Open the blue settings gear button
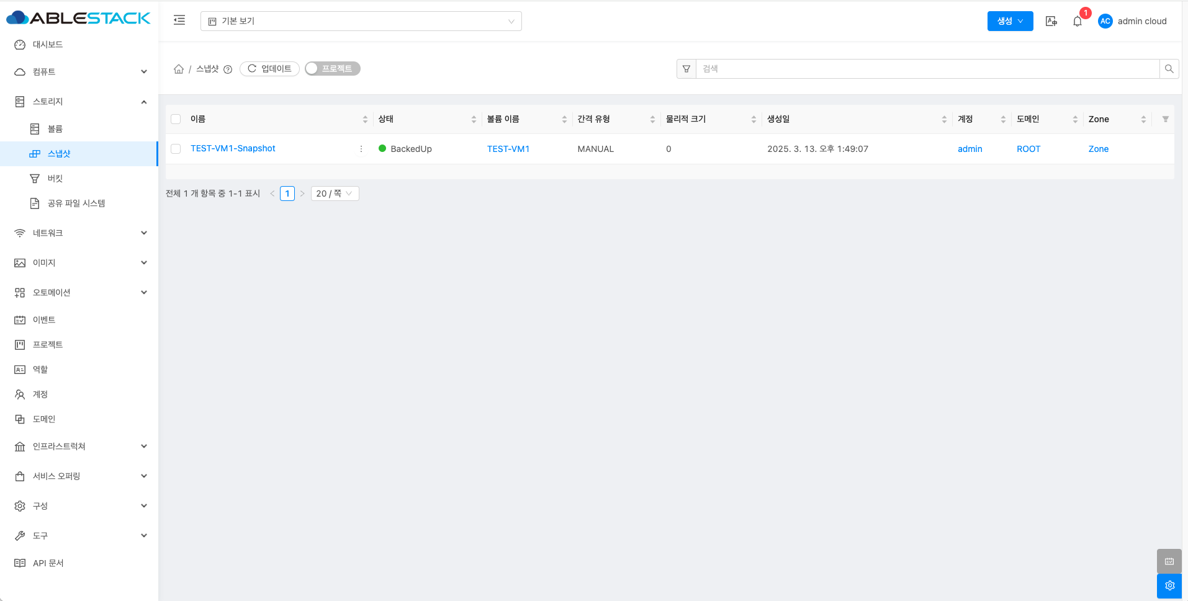The image size is (1188, 601). (x=1169, y=585)
